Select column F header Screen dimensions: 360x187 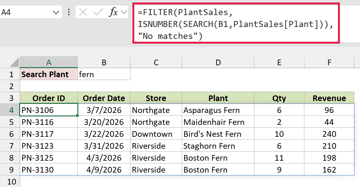(329, 62)
